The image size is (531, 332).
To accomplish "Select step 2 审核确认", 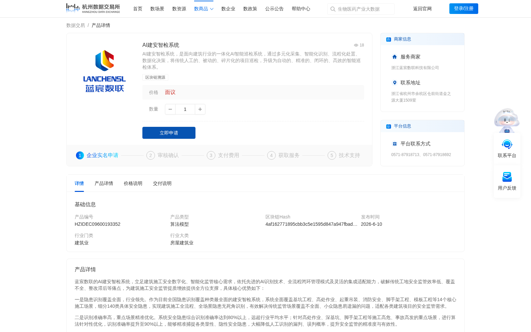I will point(163,155).
